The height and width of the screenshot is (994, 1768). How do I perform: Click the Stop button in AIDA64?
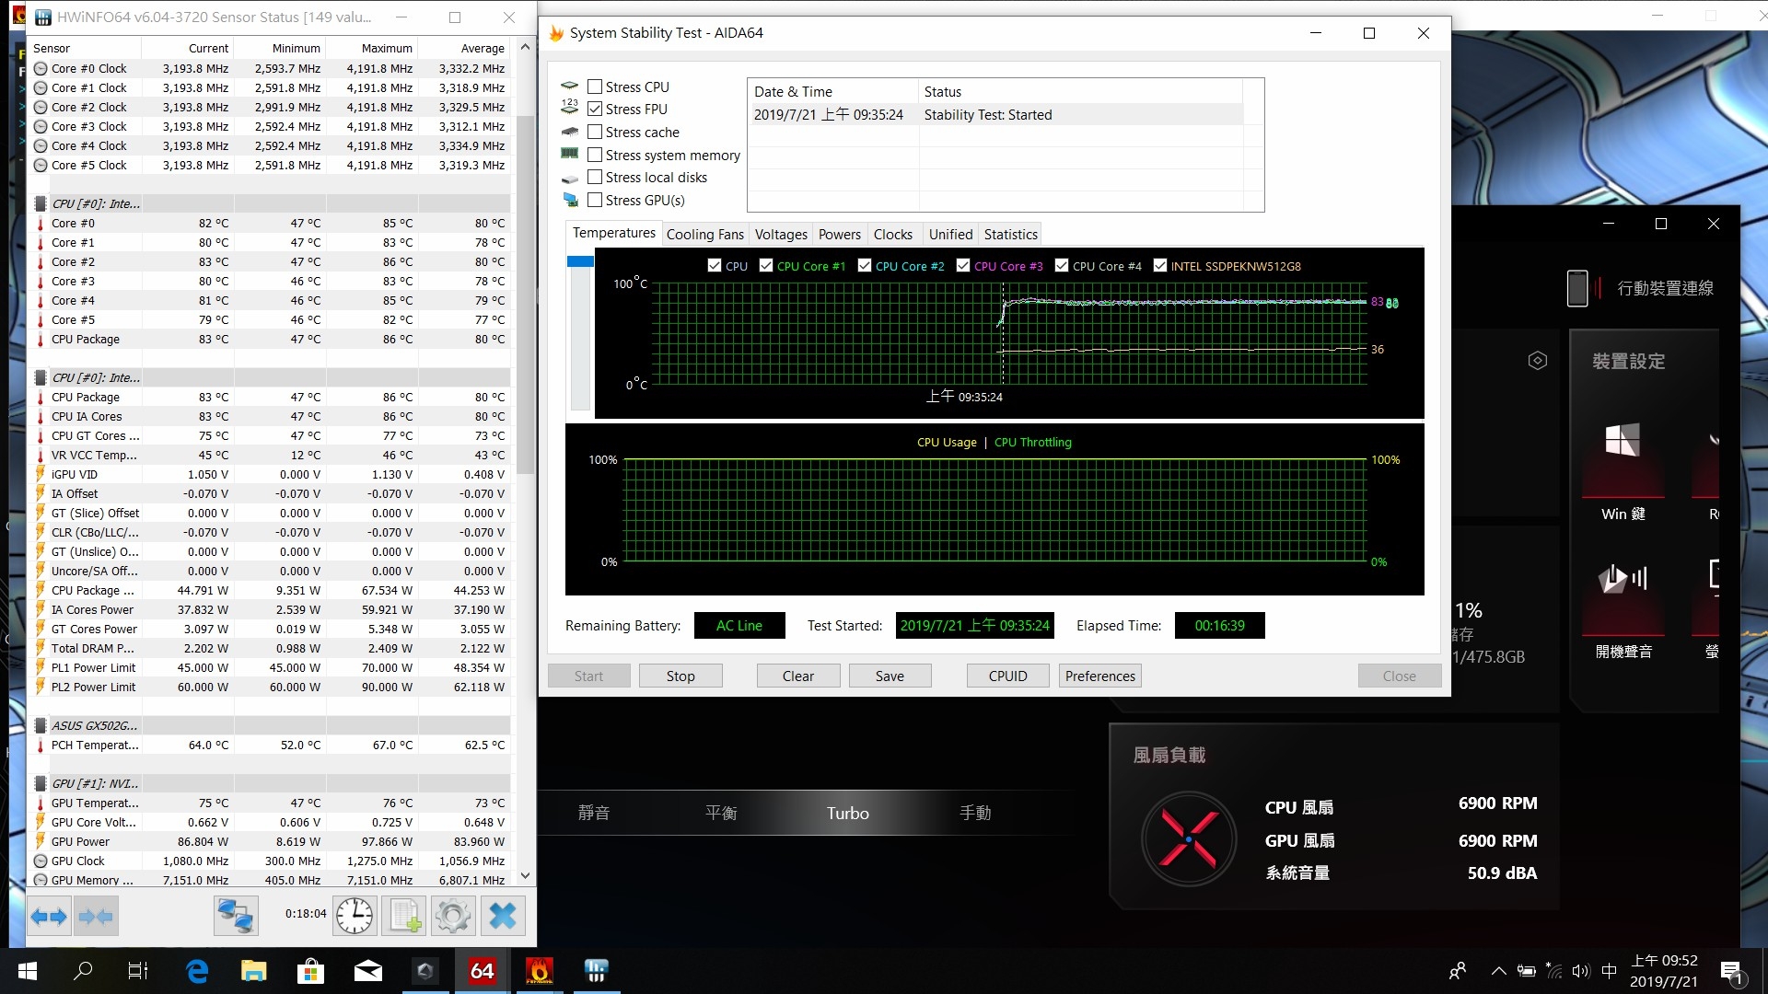click(x=680, y=676)
